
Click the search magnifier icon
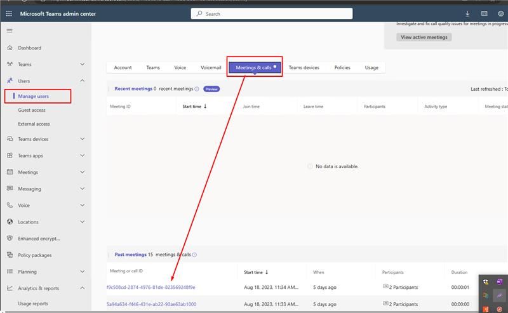click(x=199, y=13)
